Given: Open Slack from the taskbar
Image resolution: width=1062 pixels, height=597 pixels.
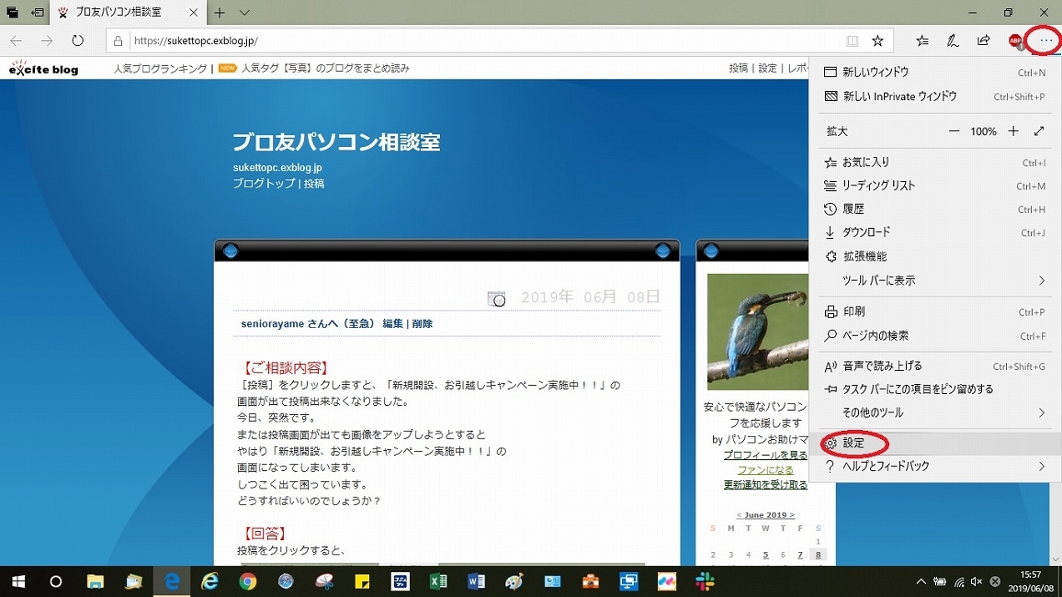Looking at the screenshot, I should pyautogui.click(x=705, y=581).
